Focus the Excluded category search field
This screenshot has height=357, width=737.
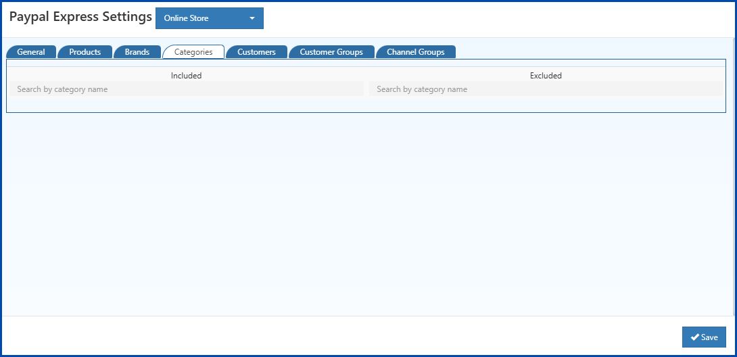546,89
